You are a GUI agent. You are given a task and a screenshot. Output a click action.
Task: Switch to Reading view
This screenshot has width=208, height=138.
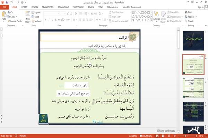[169, 136]
